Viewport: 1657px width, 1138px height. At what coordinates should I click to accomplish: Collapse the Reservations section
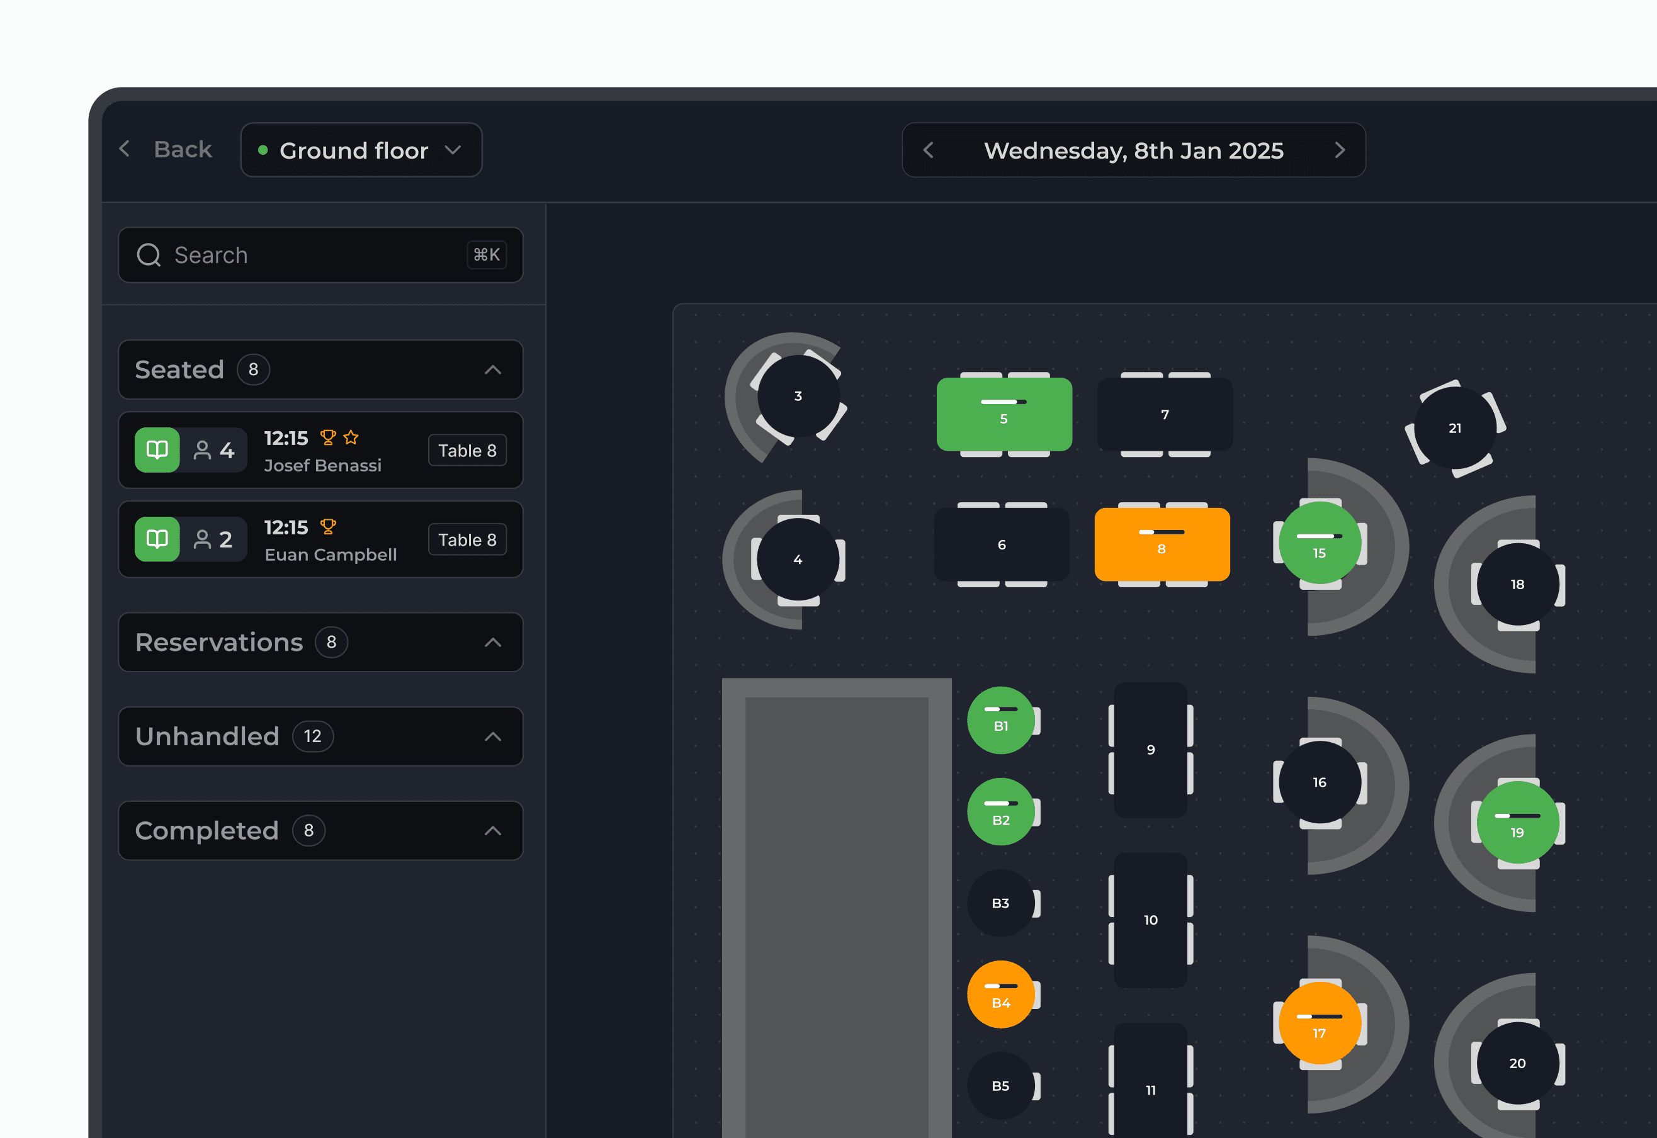pyautogui.click(x=493, y=643)
